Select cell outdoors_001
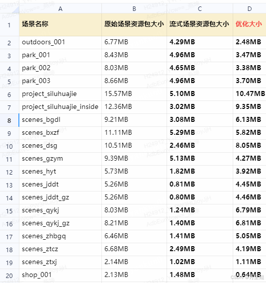Screen dimensions: 266x283 pyautogui.click(x=60, y=42)
